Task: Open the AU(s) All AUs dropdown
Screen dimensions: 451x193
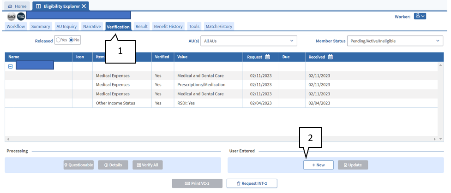Action: (x=249, y=41)
